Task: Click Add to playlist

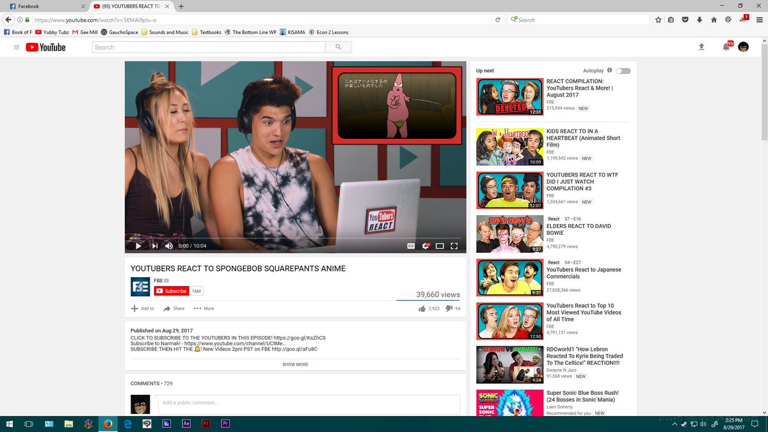Action: coord(143,308)
